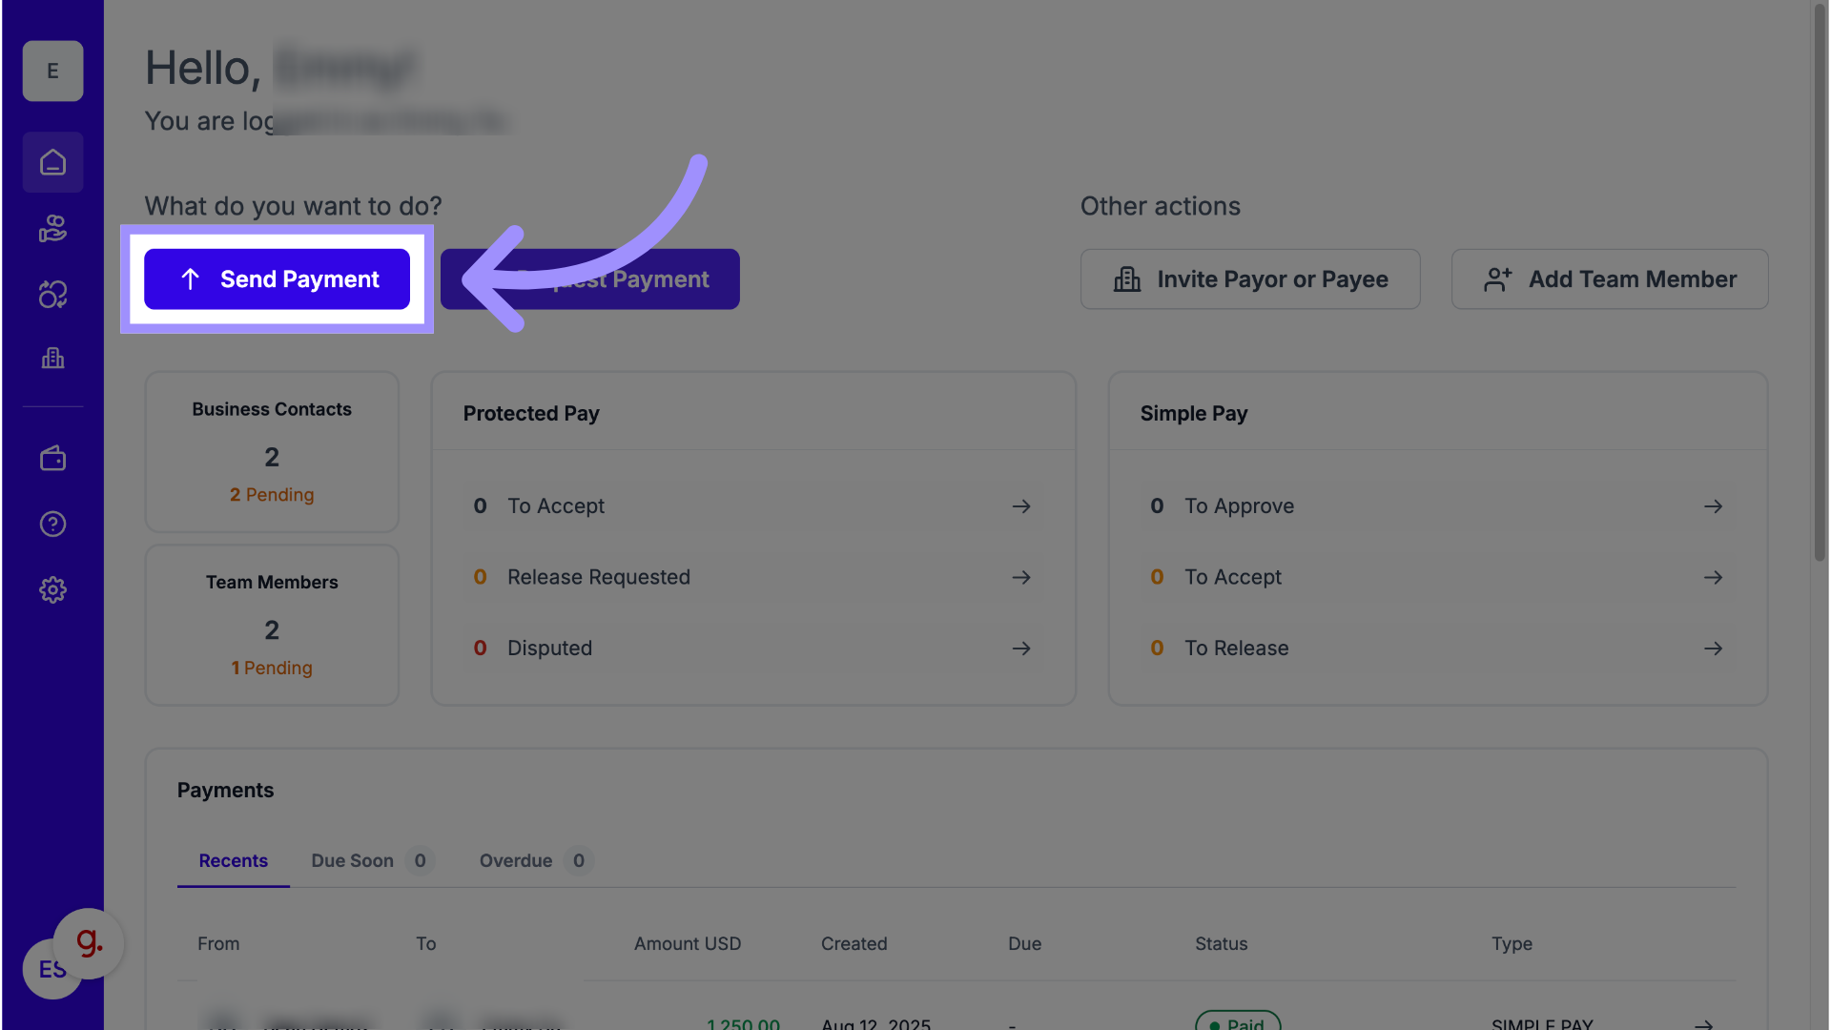Open the building sidebar icon
The height and width of the screenshot is (1030, 1831).
(52, 359)
